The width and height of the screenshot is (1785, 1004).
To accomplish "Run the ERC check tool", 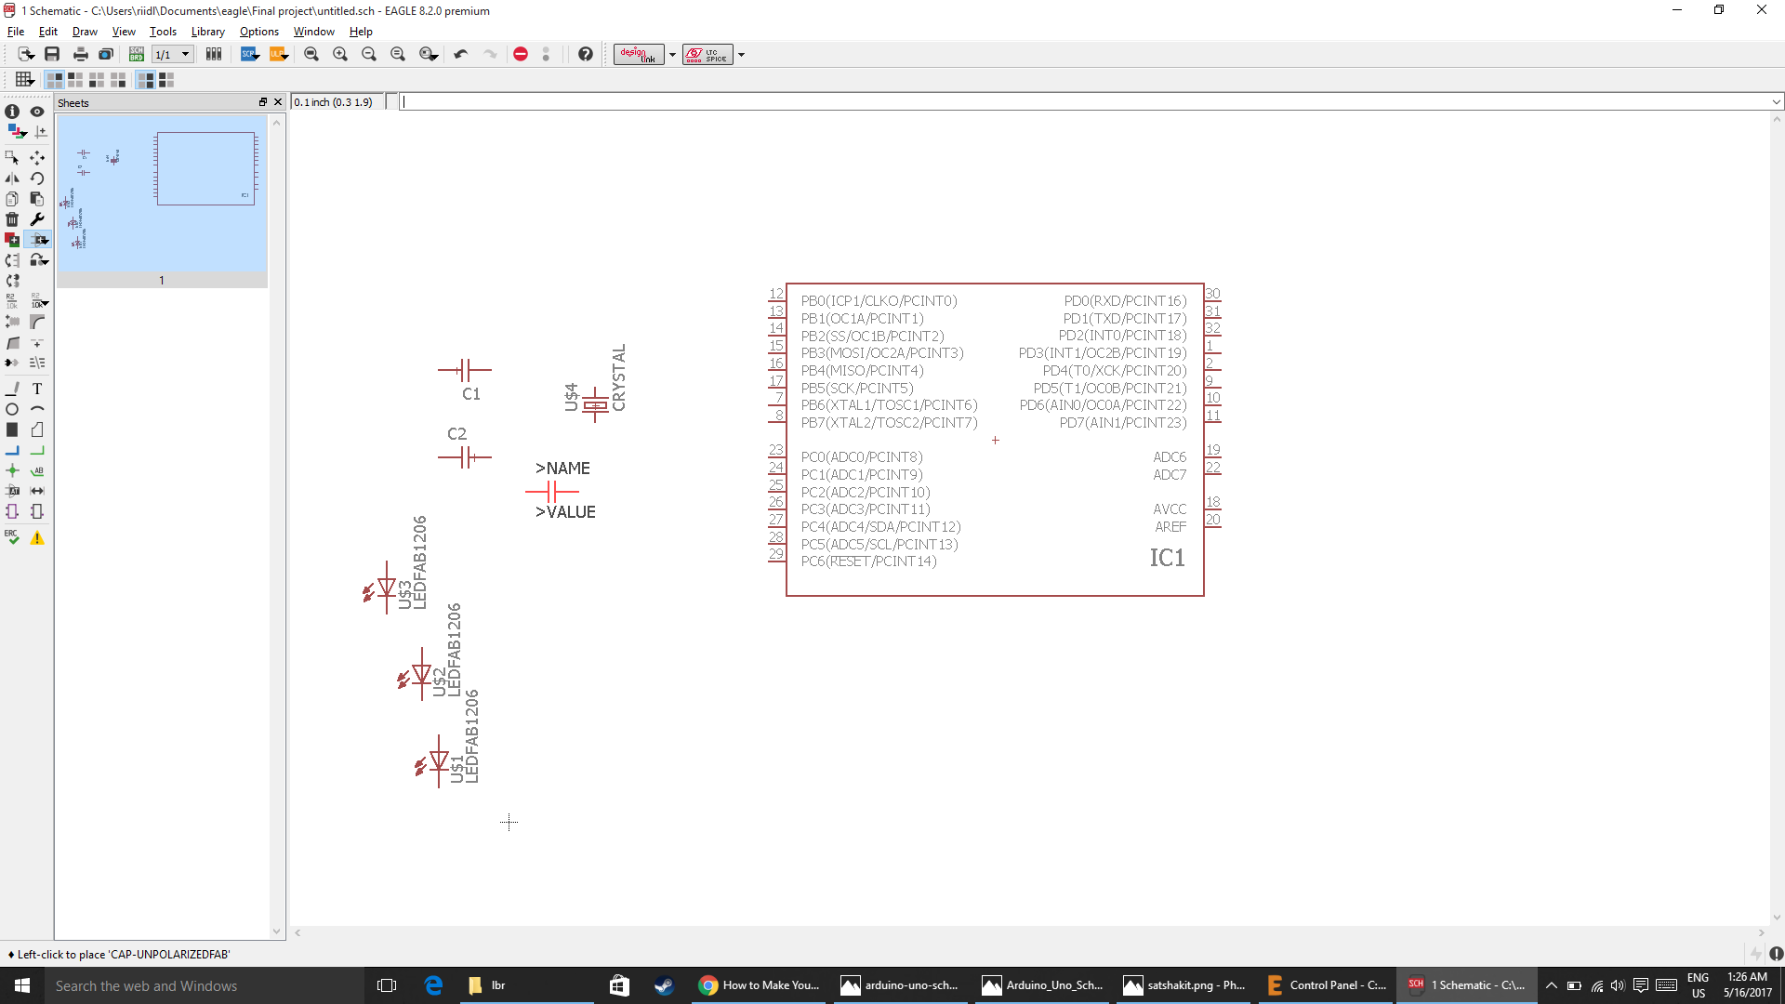I will (x=12, y=537).
